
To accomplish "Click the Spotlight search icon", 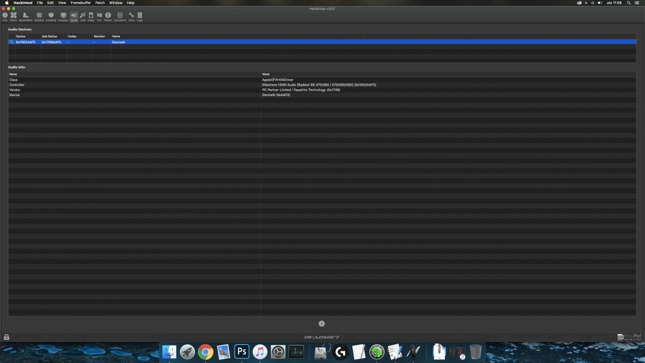I will tap(628, 3).
